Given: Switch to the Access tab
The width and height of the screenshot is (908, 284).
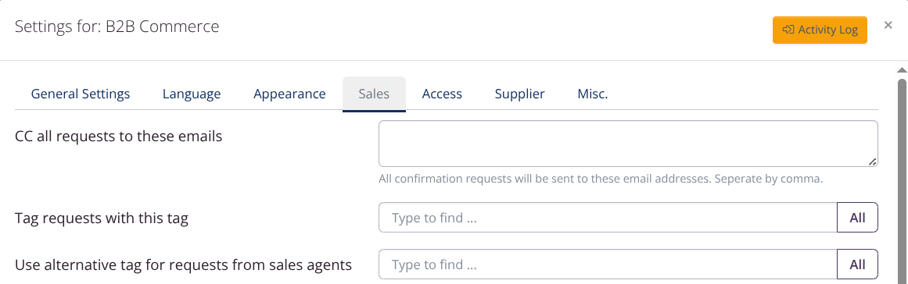Looking at the screenshot, I should tap(442, 94).
